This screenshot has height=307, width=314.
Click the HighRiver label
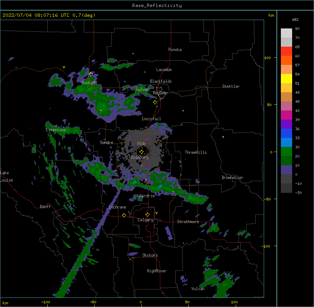pos(157,271)
